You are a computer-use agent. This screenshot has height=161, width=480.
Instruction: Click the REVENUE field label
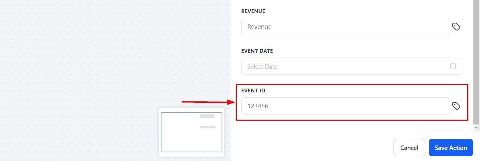253,11
